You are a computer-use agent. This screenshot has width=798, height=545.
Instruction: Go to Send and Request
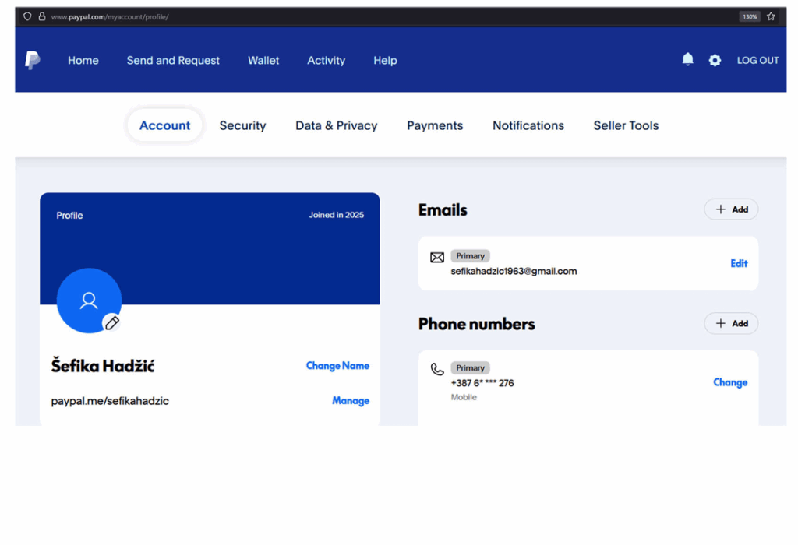(173, 60)
